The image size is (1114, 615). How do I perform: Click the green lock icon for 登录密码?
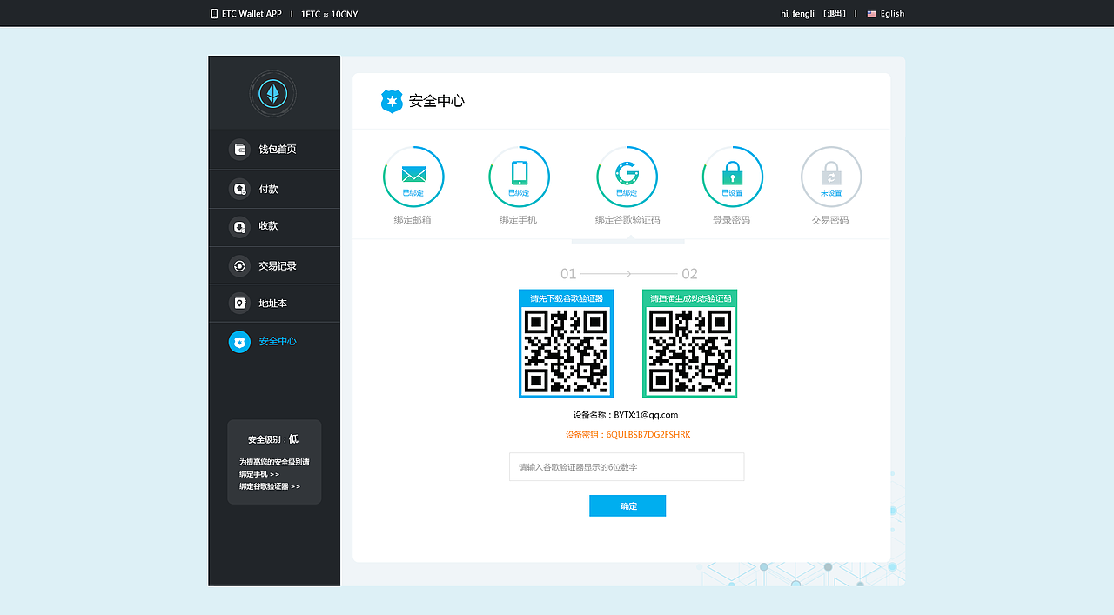732,174
